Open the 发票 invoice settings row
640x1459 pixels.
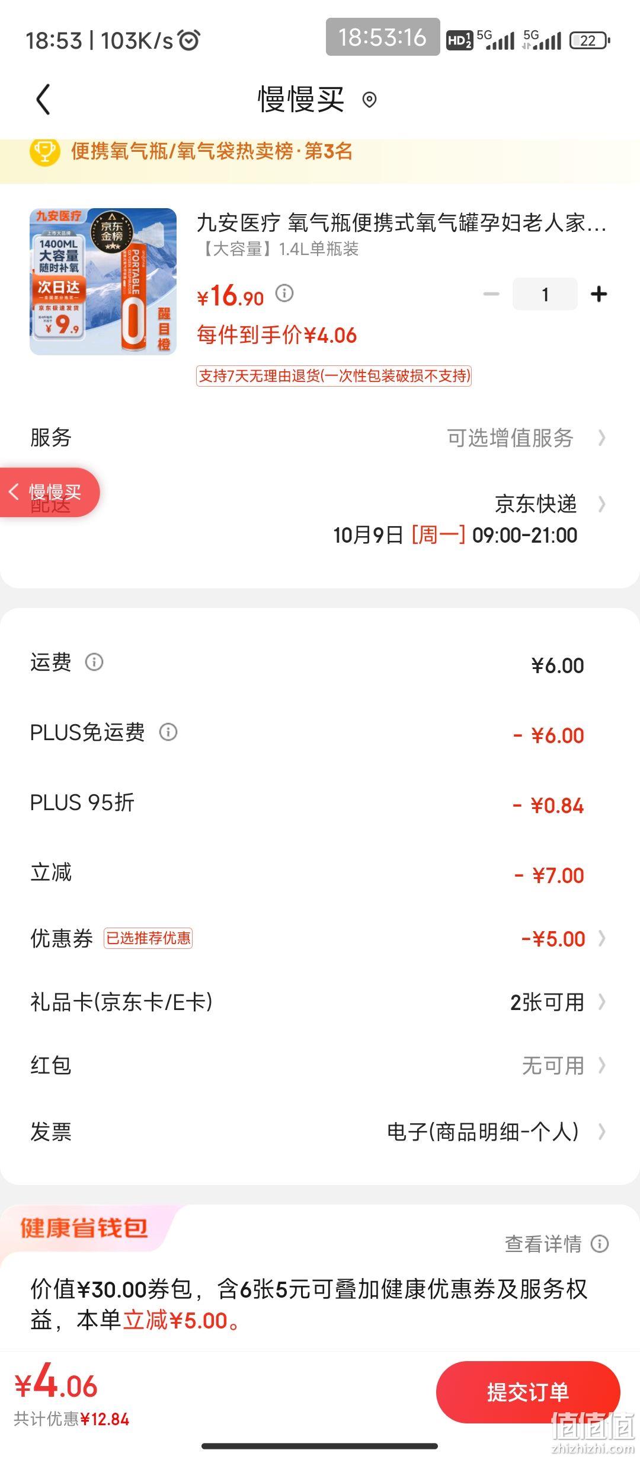(x=320, y=1132)
